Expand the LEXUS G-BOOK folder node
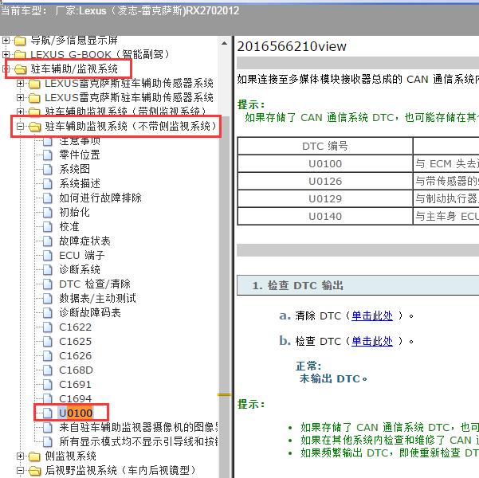 click(6, 55)
